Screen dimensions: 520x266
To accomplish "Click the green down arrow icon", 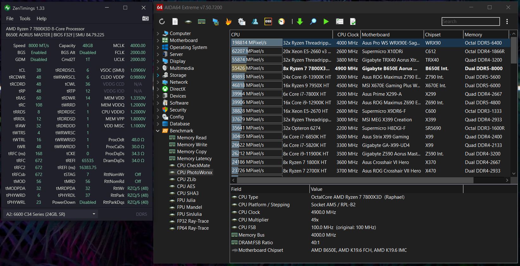I will [x=300, y=21].
